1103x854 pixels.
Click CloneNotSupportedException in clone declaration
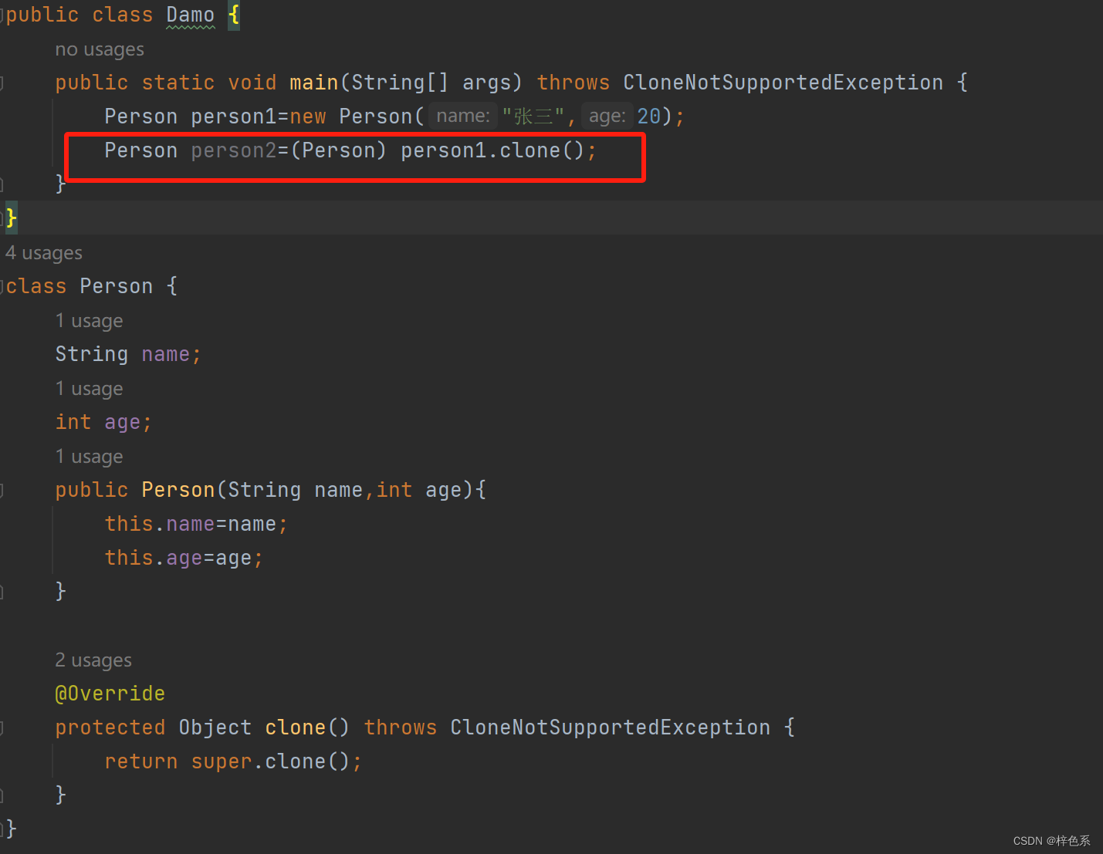[x=611, y=727]
